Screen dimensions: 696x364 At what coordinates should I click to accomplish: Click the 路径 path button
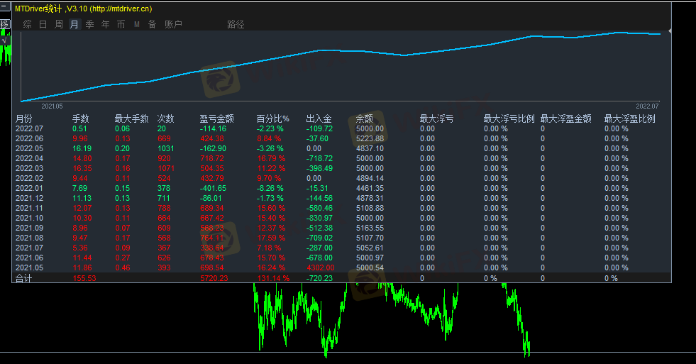tap(236, 24)
